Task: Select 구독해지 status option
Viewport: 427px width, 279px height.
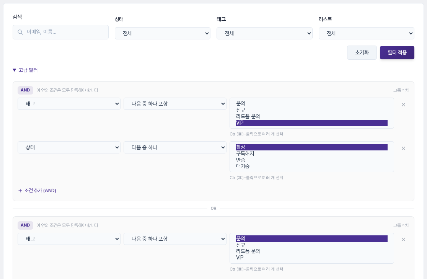Action: point(311,153)
